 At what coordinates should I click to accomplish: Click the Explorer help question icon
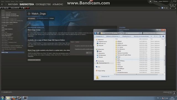tap(163, 36)
